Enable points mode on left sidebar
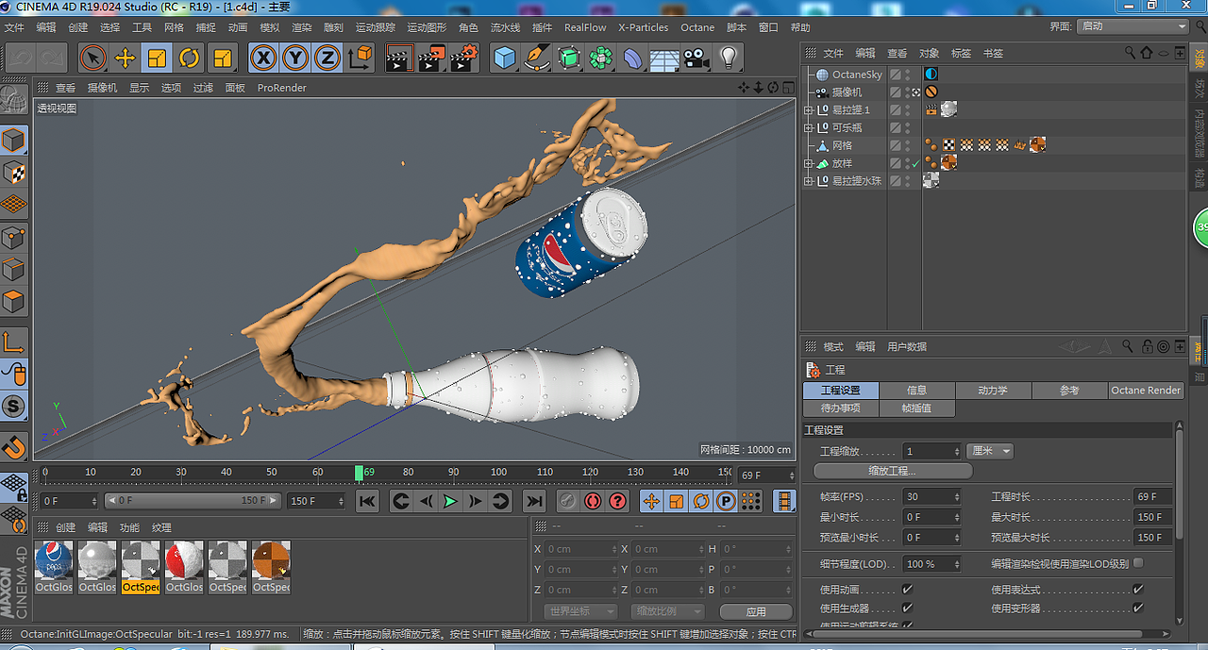The image size is (1208, 650). click(x=13, y=237)
